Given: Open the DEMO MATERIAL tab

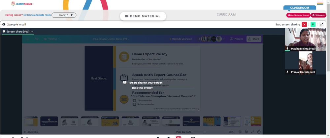Looking at the screenshot, I should (143, 16).
